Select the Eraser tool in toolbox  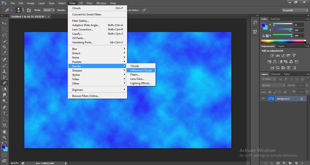(x=4, y=83)
